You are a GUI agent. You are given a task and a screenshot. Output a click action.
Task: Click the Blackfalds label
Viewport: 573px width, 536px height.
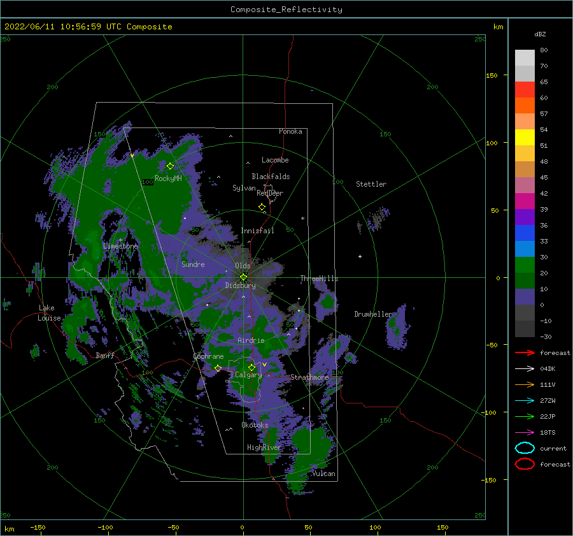coord(271,177)
